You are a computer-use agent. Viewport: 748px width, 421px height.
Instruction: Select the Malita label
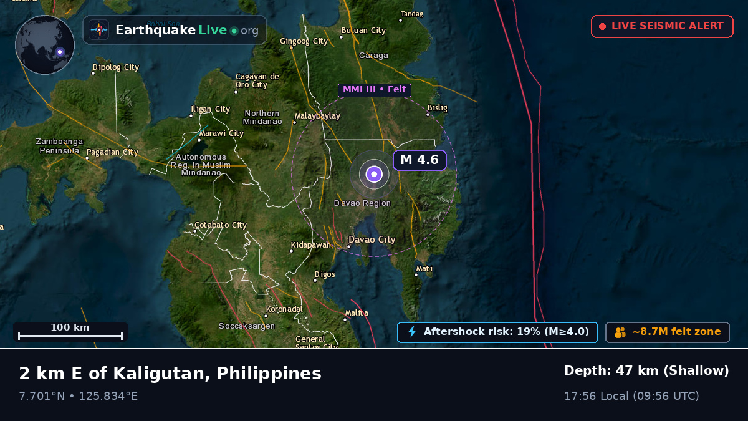tap(357, 313)
